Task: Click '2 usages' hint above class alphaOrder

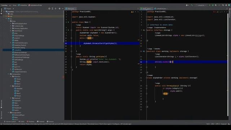Action: [x=150, y=75]
